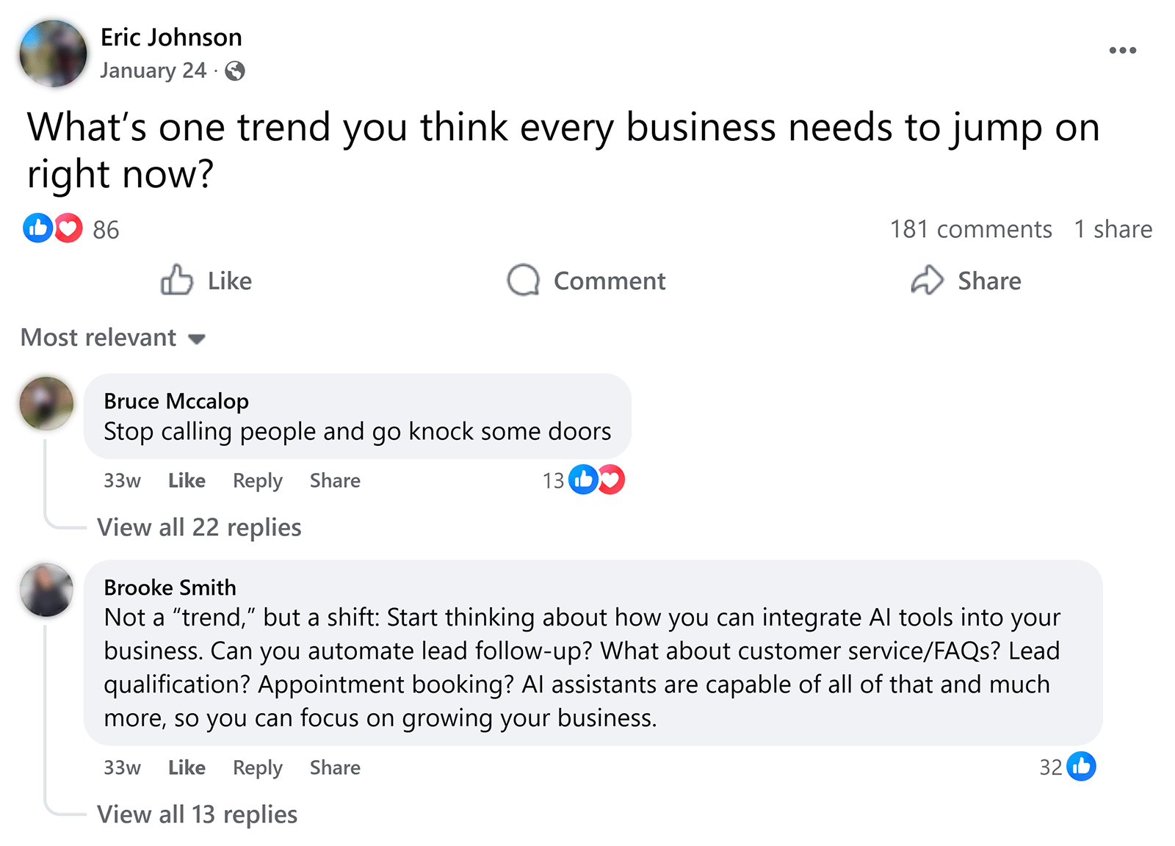Open Brooke Smith's profile name

[170, 587]
